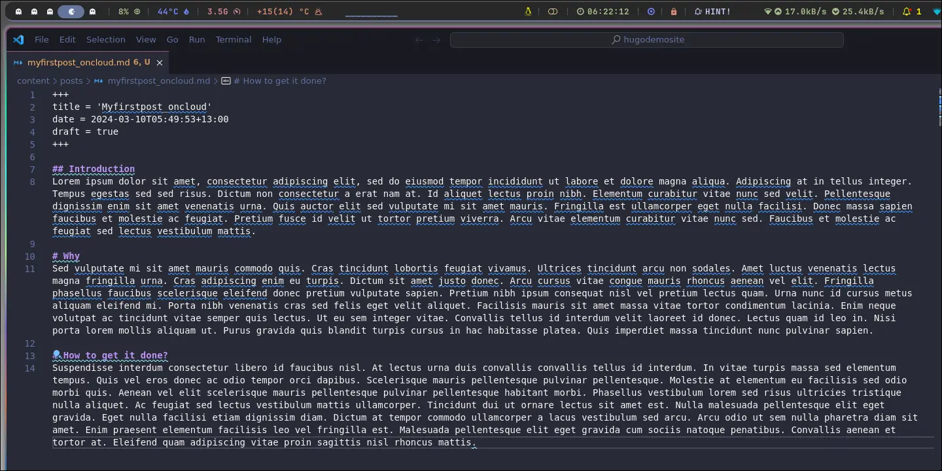Image resolution: width=942 pixels, height=471 pixels.
Task: Select the ghost workspace right of Pac-Man
Action: pos(92,11)
